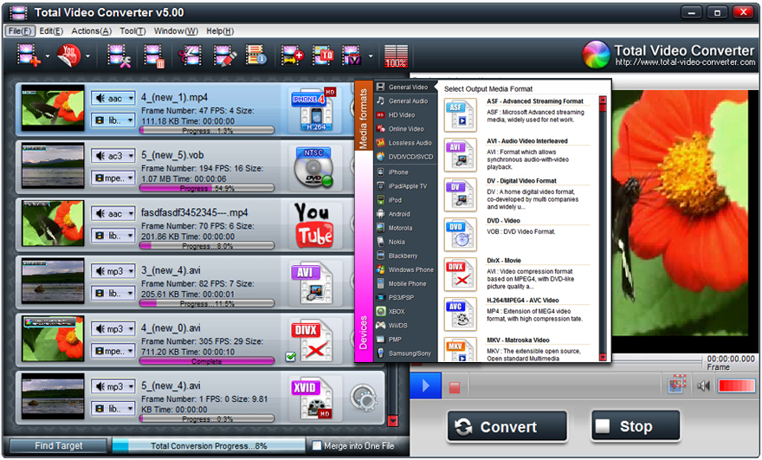Select DVD Video format icon in output list
Screen dimensions: 762x460
(x=460, y=235)
